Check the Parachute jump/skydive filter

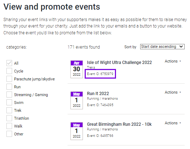pyautogui.click(x=9, y=79)
